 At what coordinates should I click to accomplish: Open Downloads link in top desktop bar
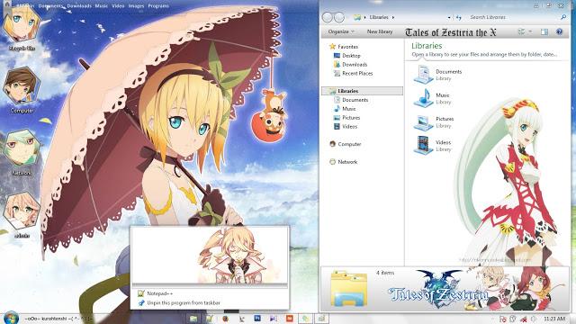pos(79,6)
